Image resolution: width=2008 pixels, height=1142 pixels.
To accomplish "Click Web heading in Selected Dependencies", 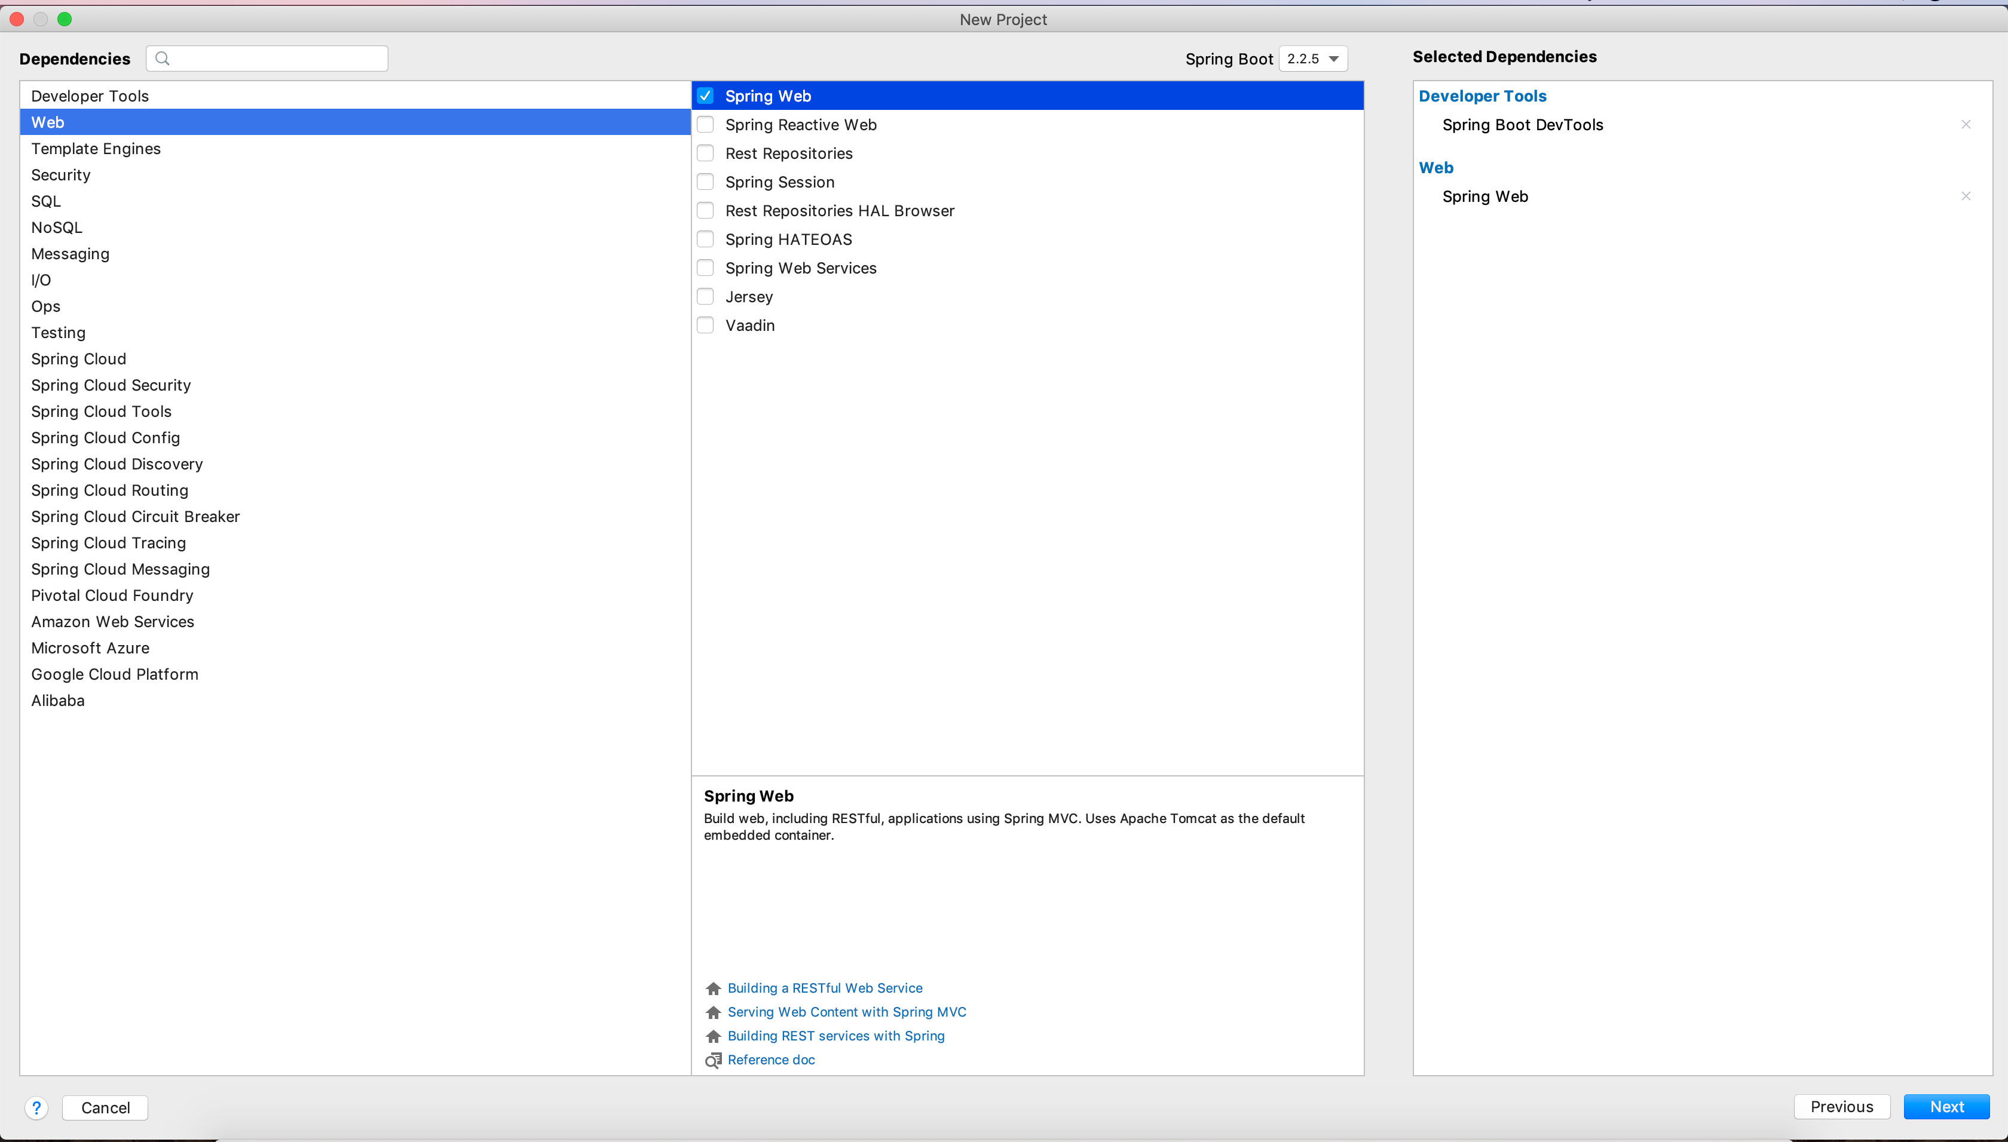I will coord(1436,168).
